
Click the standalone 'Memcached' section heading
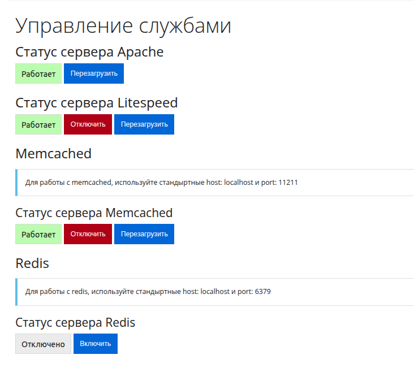tap(53, 154)
